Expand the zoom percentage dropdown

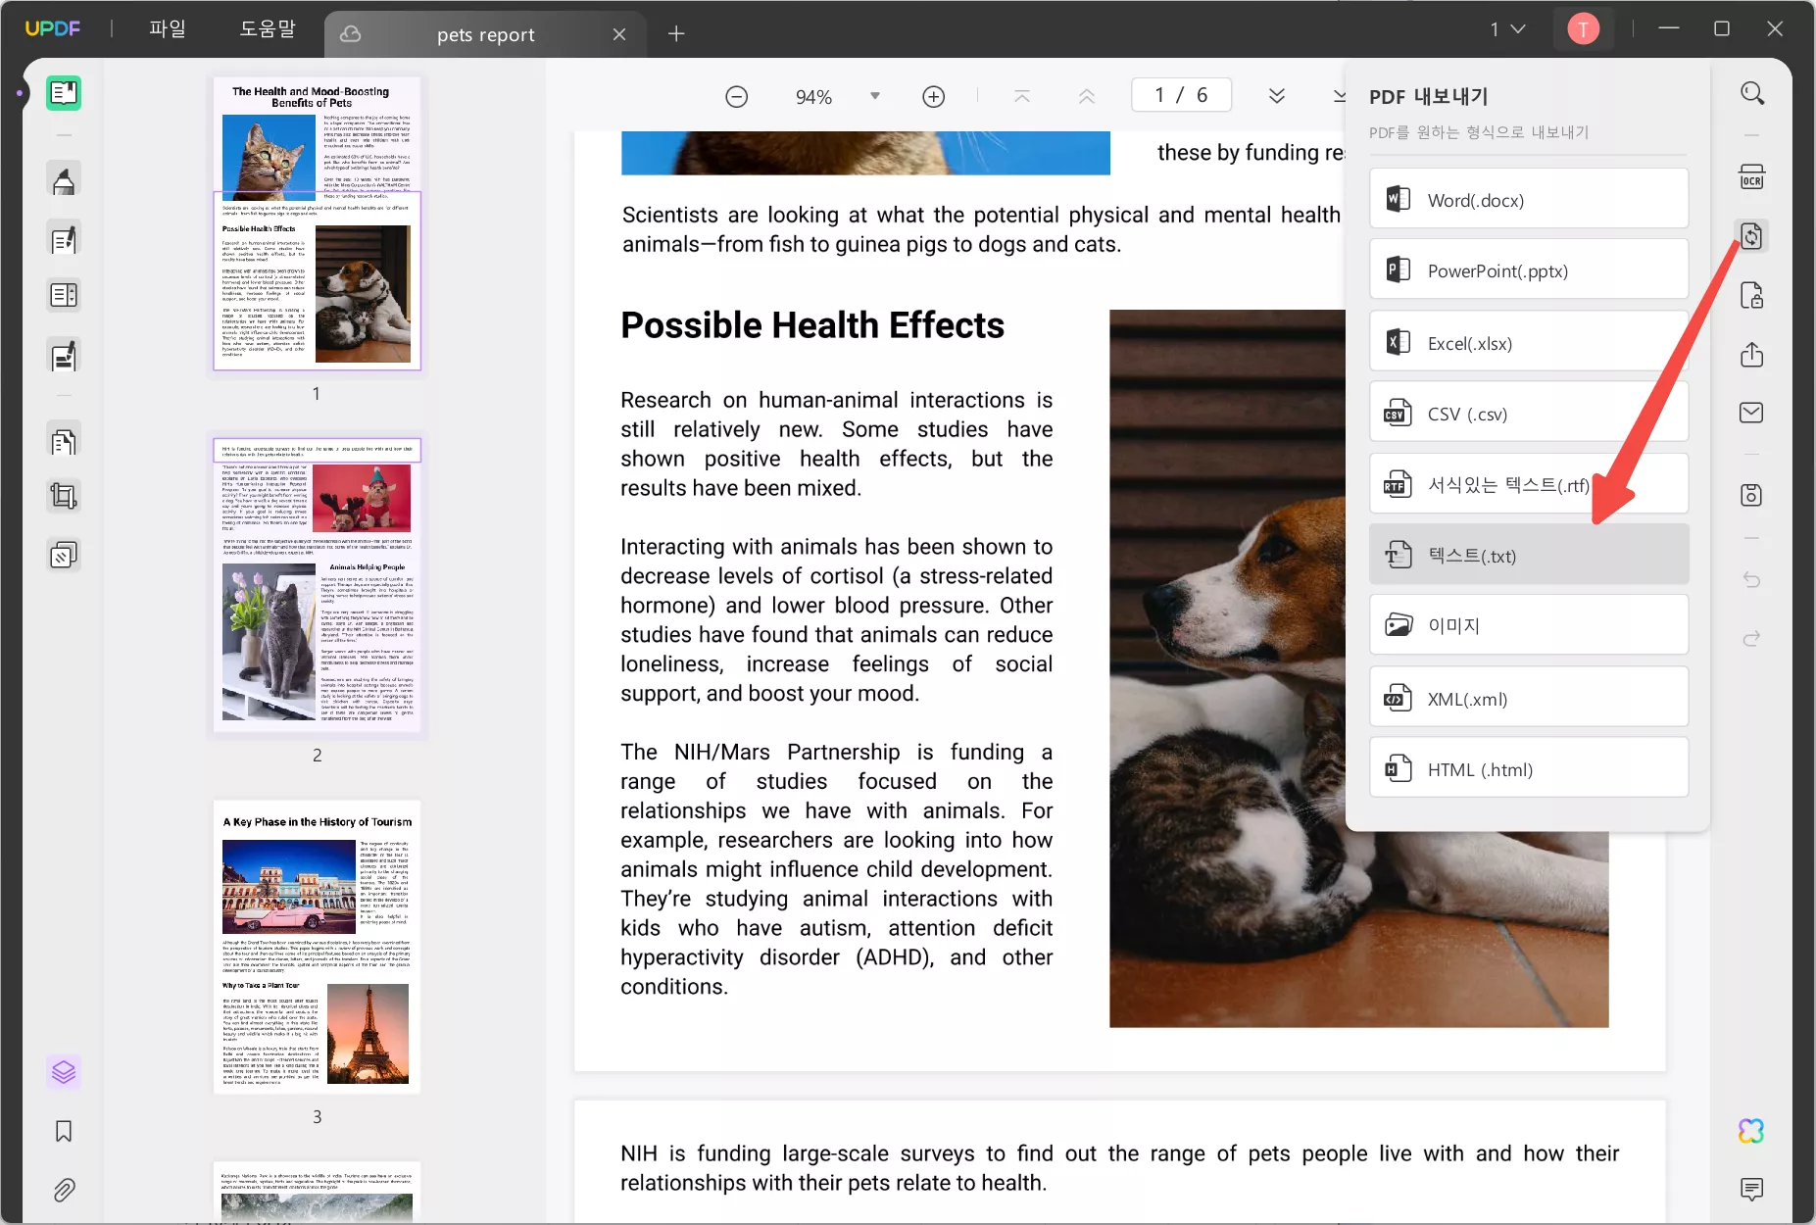click(x=875, y=96)
